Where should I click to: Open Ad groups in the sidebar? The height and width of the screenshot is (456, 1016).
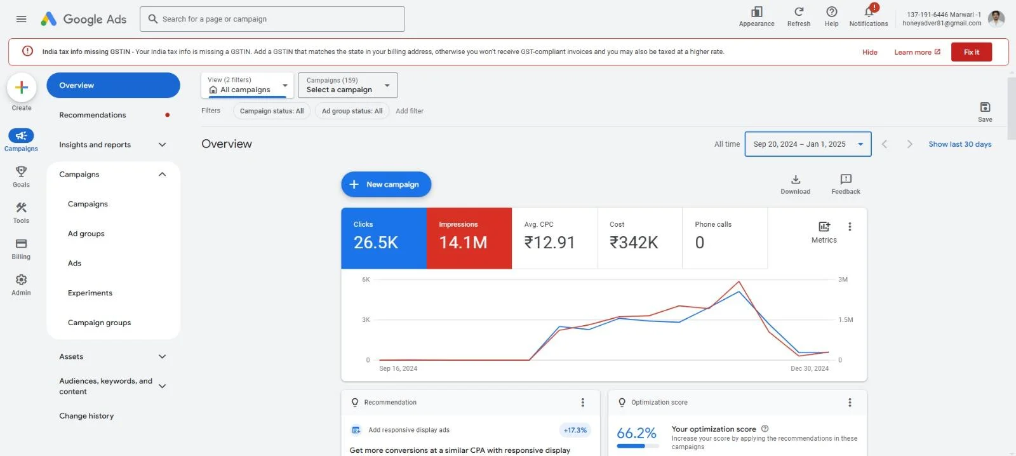(86, 234)
